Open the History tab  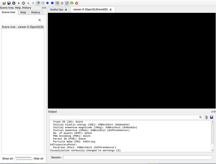pos(36,12)
